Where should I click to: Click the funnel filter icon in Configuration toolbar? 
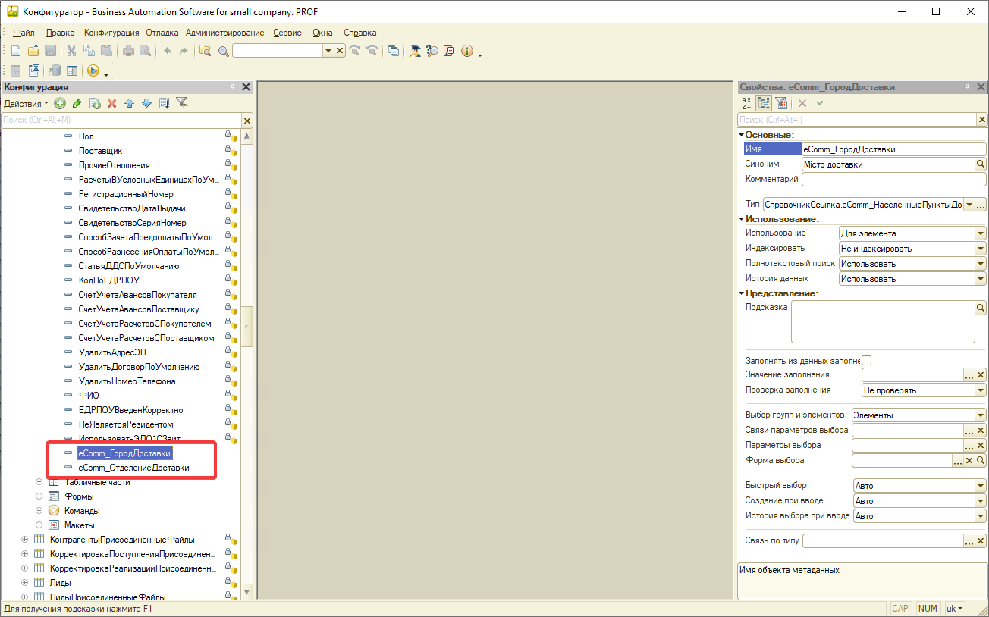pyautogui.click(x=181, y=103)
